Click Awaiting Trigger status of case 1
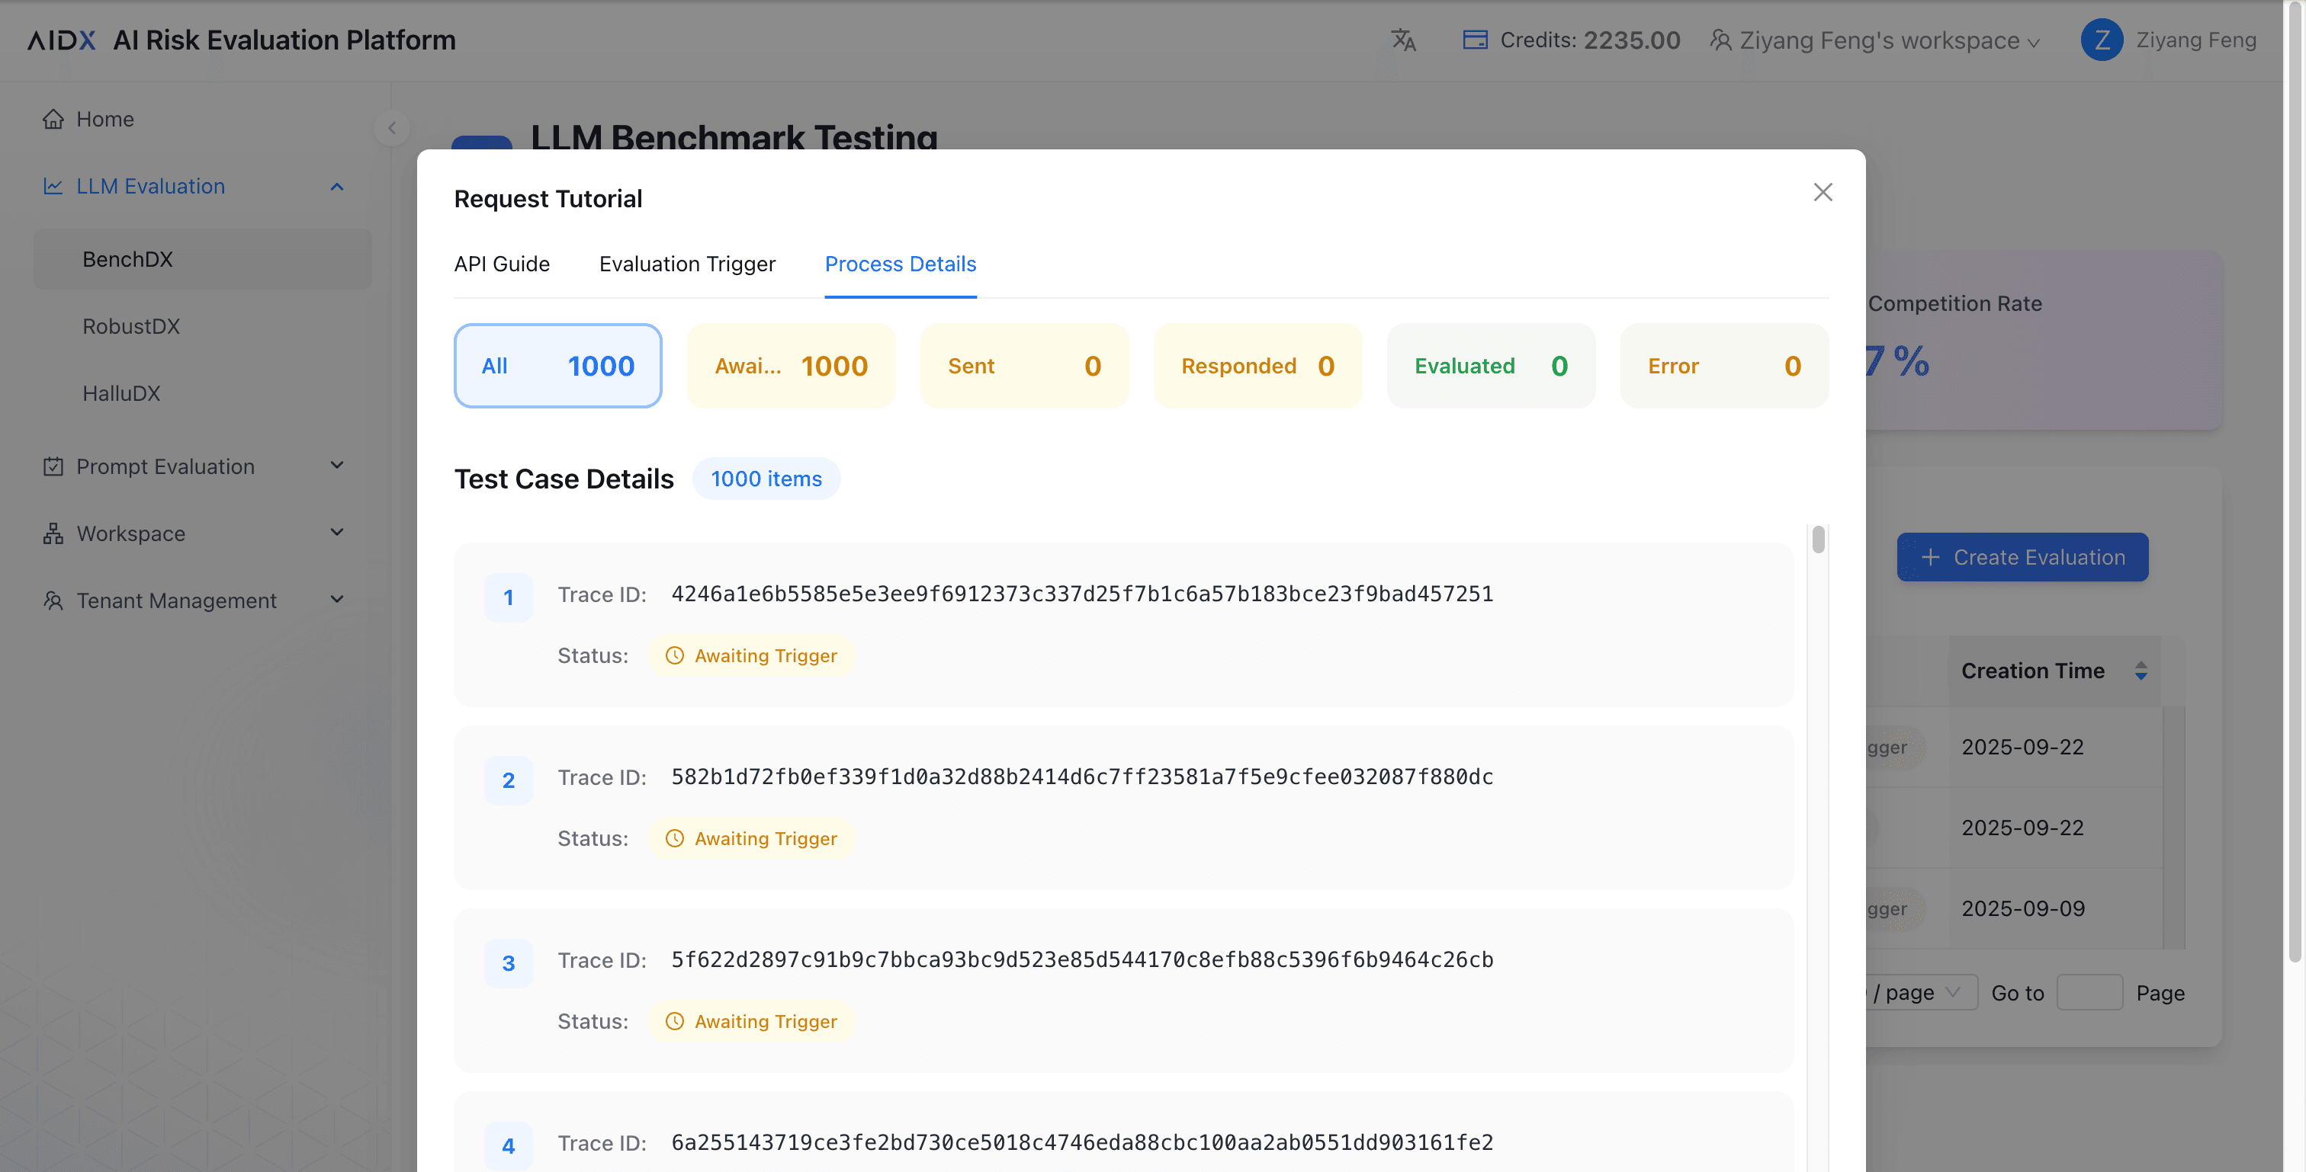Screen dimensions: 2306x1172 point(751,656)
